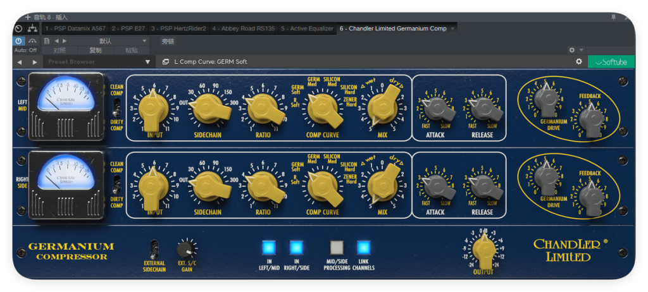The height and width of the screenshot is (292, 648).
Task: Click the Right/Side SIDECHAIN knob
Action: (209, 186)
